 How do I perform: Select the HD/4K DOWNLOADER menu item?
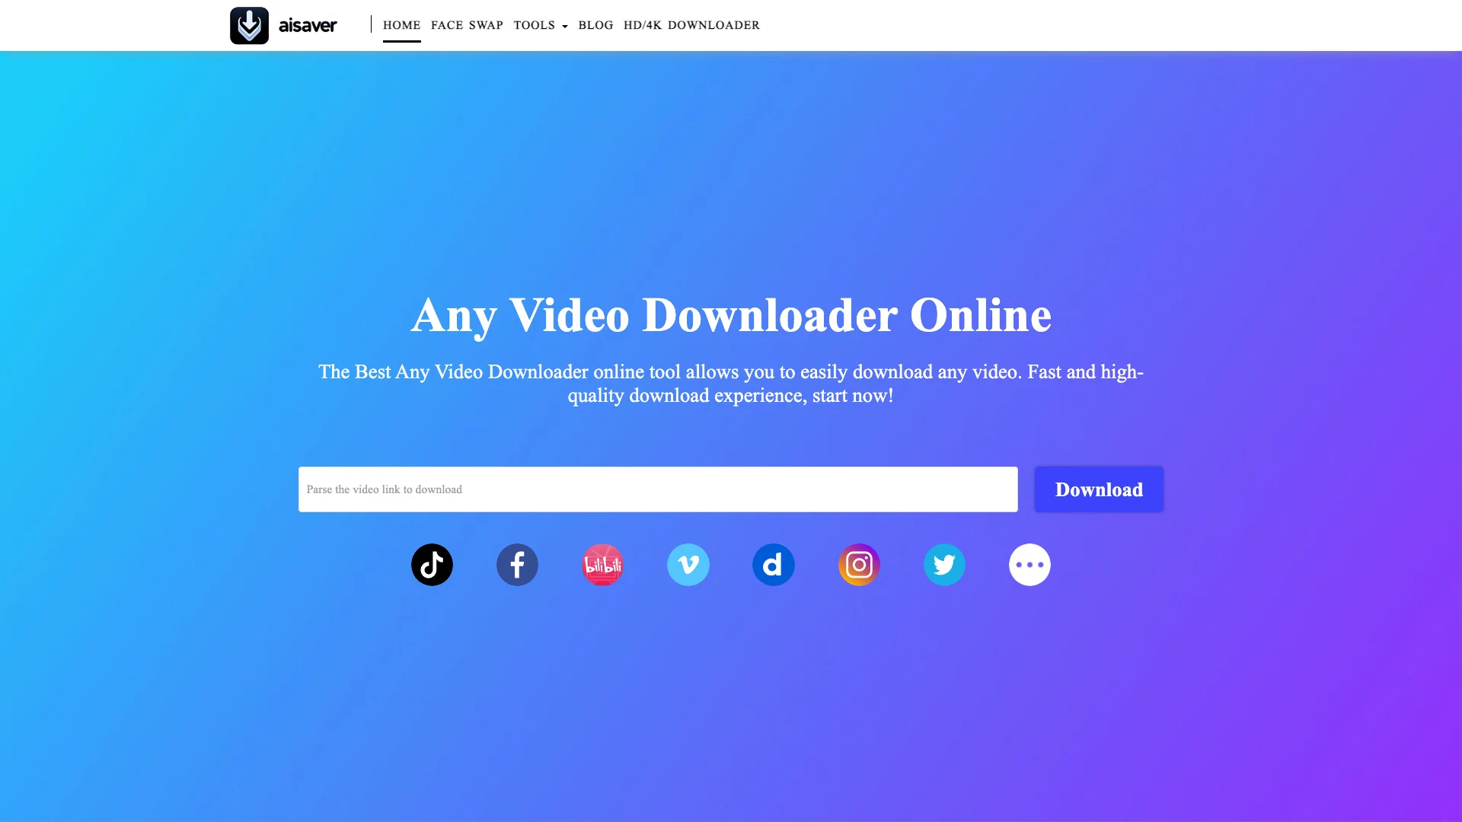(x=692, y=25)
